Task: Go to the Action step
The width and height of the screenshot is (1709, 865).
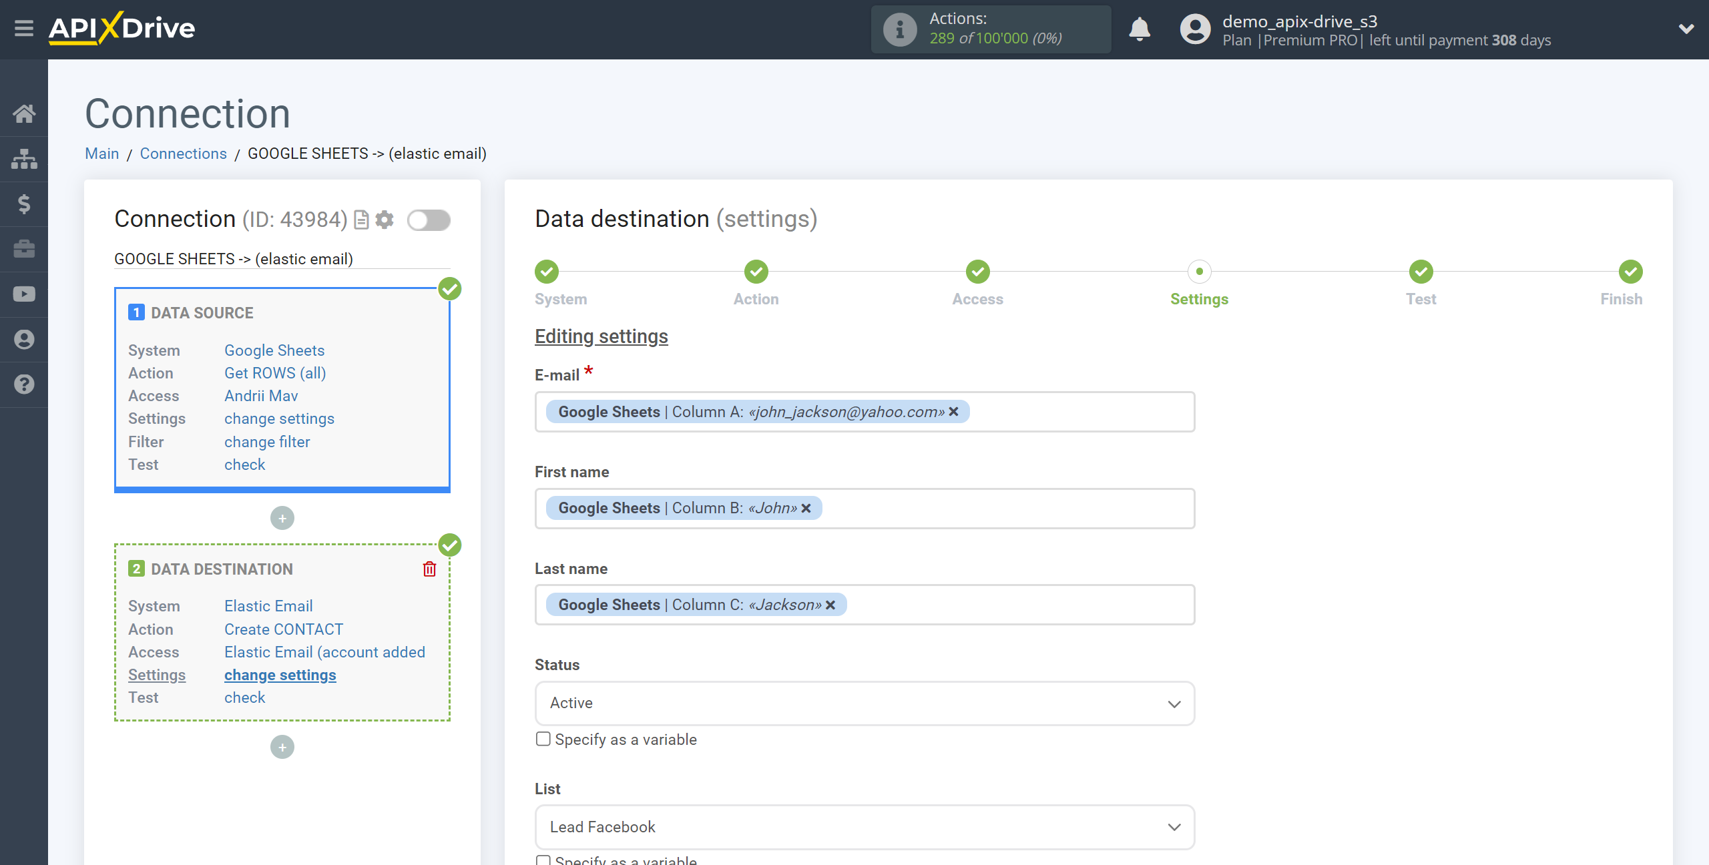Action: coord(756,272)
